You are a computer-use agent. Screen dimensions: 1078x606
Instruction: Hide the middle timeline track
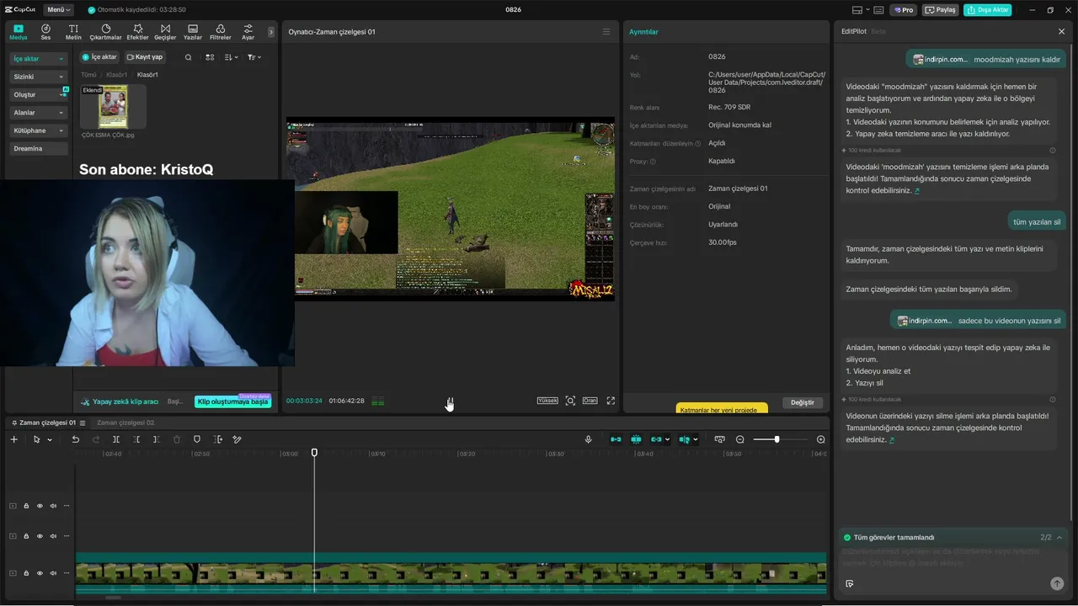click(x=40, y=536)
